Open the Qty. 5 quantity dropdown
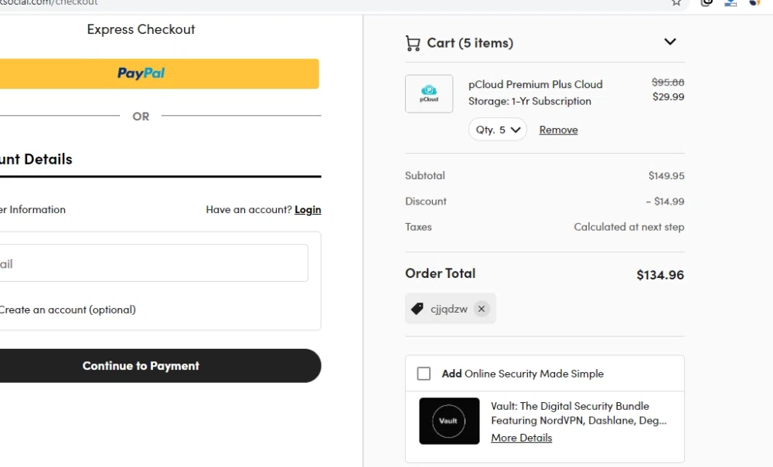Viewport: 773px width, 467px height. coord(497,130)
